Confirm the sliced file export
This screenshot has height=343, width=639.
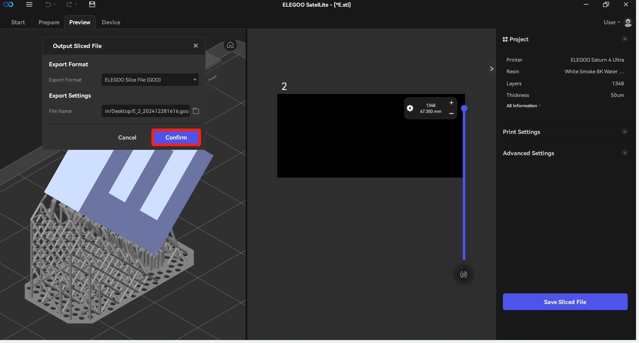[176, 138]
